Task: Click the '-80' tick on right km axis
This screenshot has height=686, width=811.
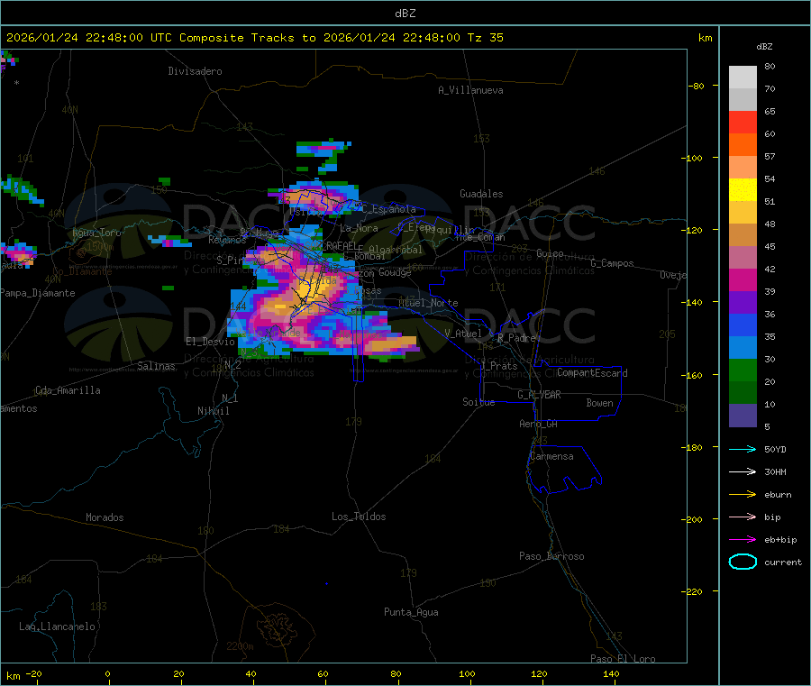Action: tap(697, 86)
